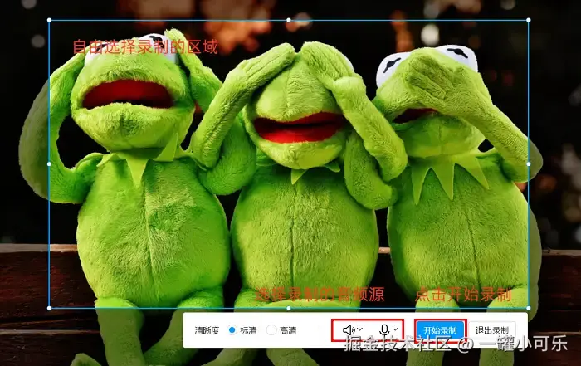Click the microphone icon in the recording toolbar
This screenshot has width=581, height=366.
384,329
